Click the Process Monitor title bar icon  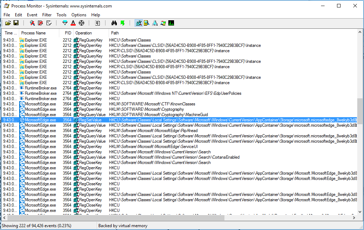tap(6, 6)
